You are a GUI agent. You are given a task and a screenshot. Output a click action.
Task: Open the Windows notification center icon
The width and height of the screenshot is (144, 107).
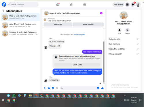(140, 100)
